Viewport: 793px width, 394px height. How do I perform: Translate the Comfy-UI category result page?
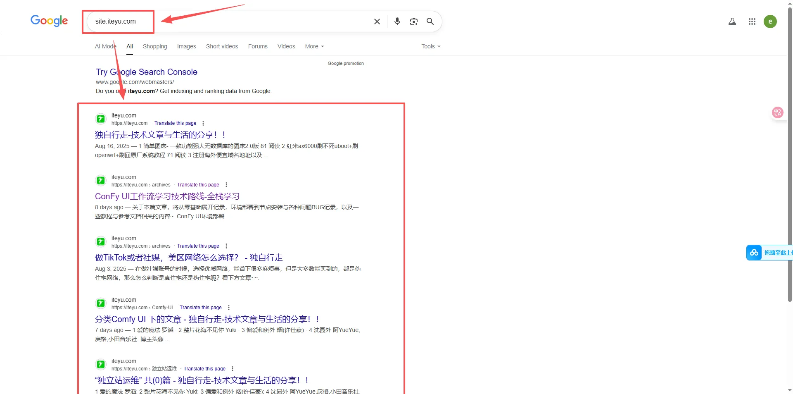click(x=201, y=308)
